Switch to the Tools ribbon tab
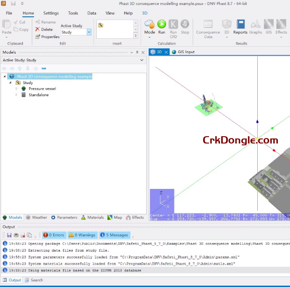This screenshot has height=287, width=290. coord(73,13)
